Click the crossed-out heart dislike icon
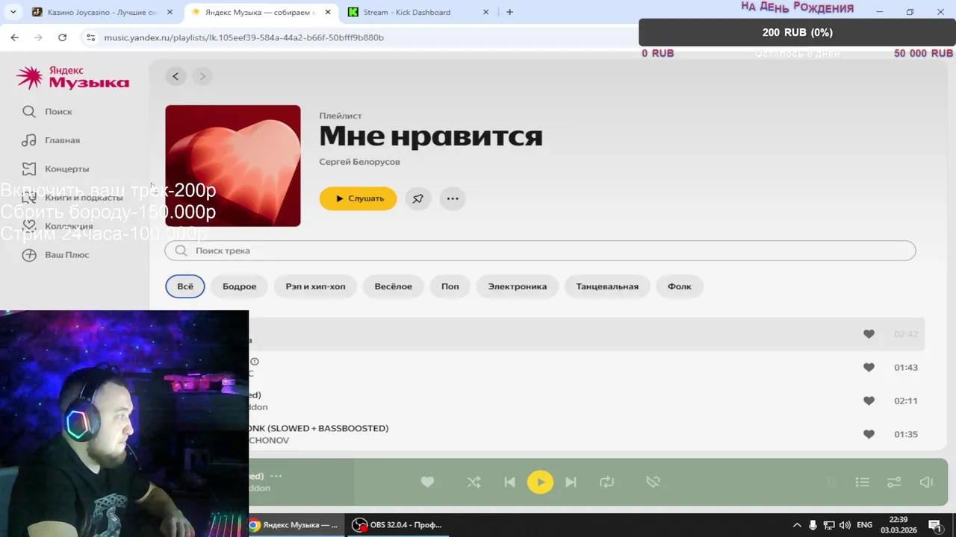Image resolution: width=956 pixels, height=537 pixels. [653, 482]
